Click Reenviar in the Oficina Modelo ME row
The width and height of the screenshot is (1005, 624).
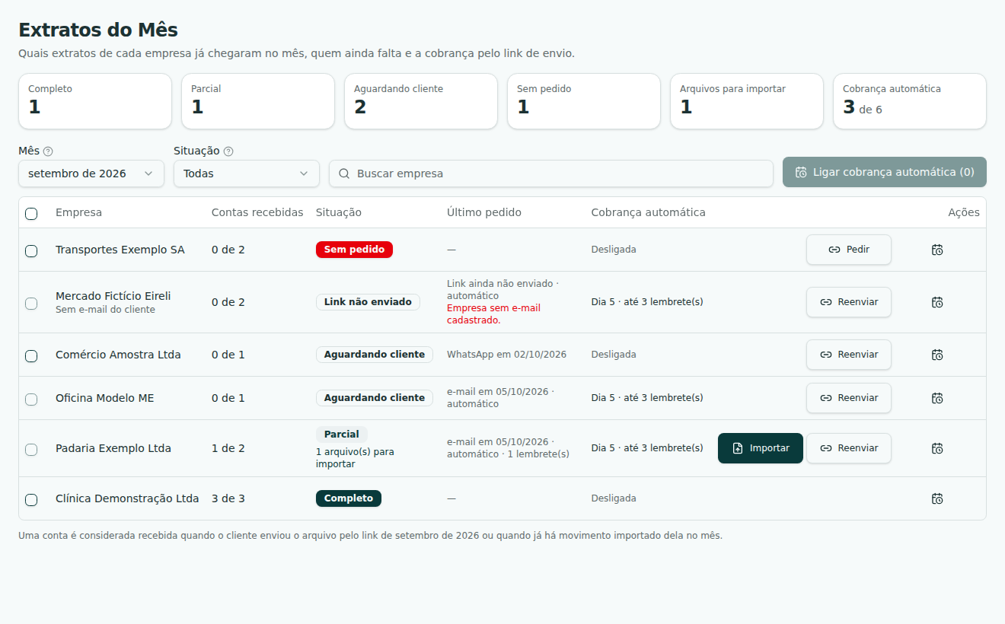pyautogui.click(x=849, y=398)
